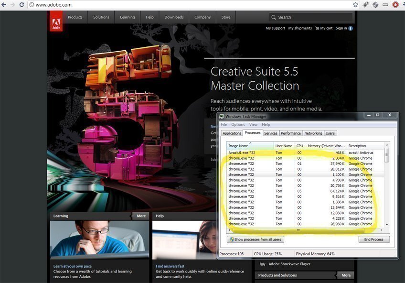The width and height of the screenshot is (405, 283).
Task: Open the red stop-hand AdBlock extension
Action: 395,5
